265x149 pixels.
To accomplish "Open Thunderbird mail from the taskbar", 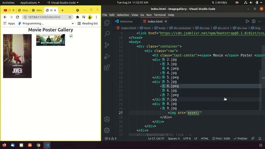I will [x=13, y=145].
